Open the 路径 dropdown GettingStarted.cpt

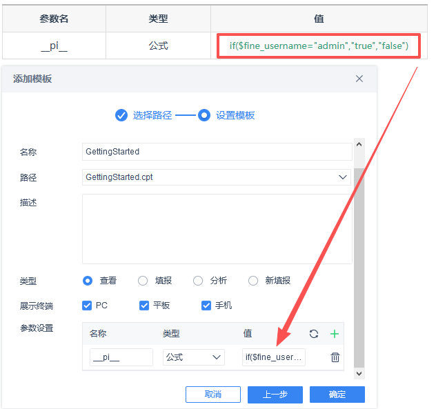(217, 177)
